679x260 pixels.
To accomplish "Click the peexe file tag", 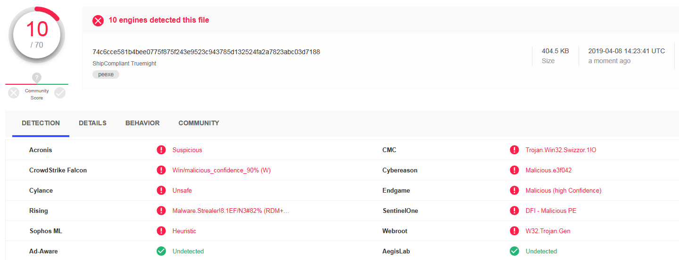I will [x=106, y=74].
